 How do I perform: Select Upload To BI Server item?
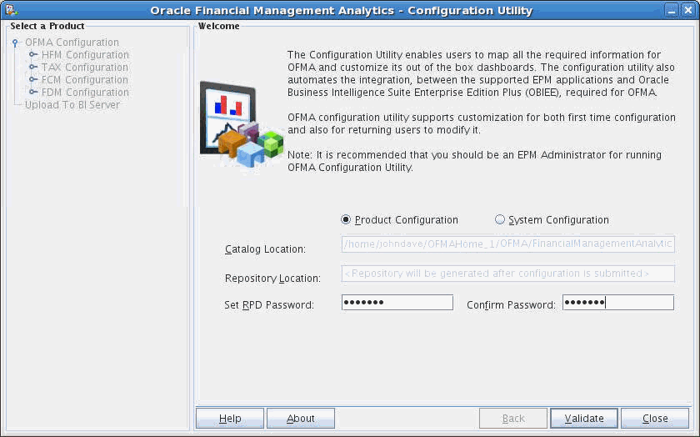72,104
